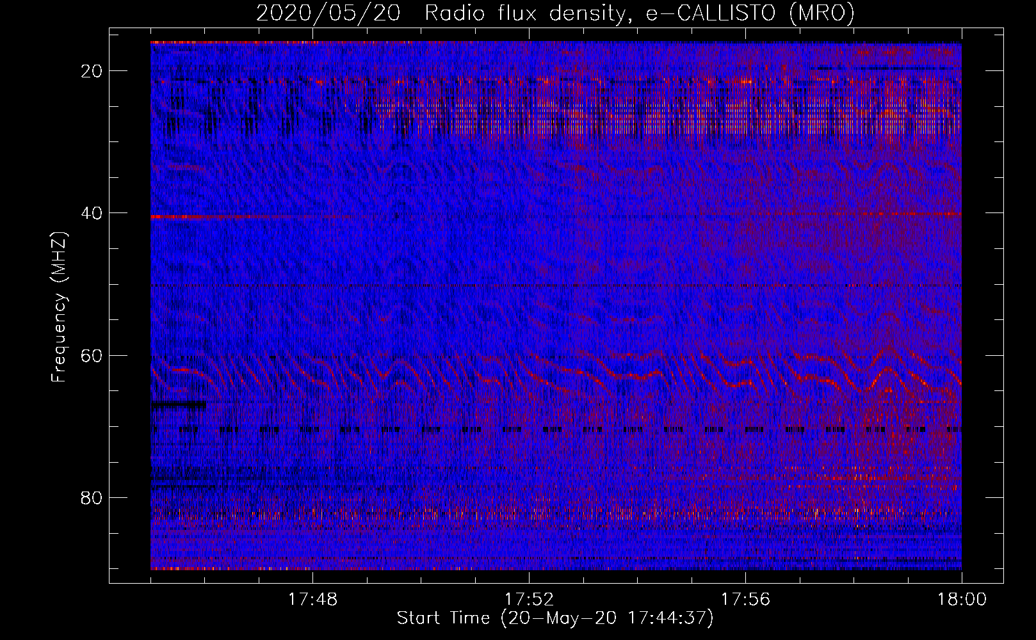The width and height of the screenshot is (1036, 640).
Task: Click the 17:56 time tick label
Action: (x=745, y=600)
